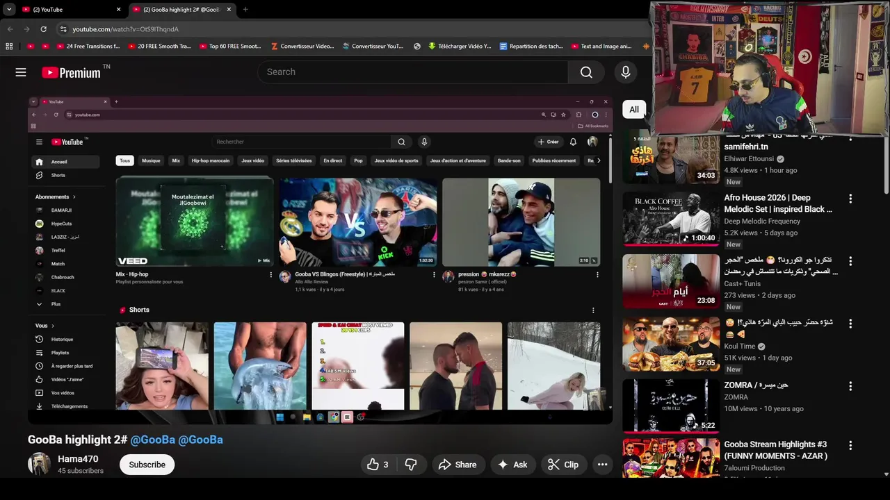
Task: Subscribe to Hama470
Action: (x=147, y=465)
